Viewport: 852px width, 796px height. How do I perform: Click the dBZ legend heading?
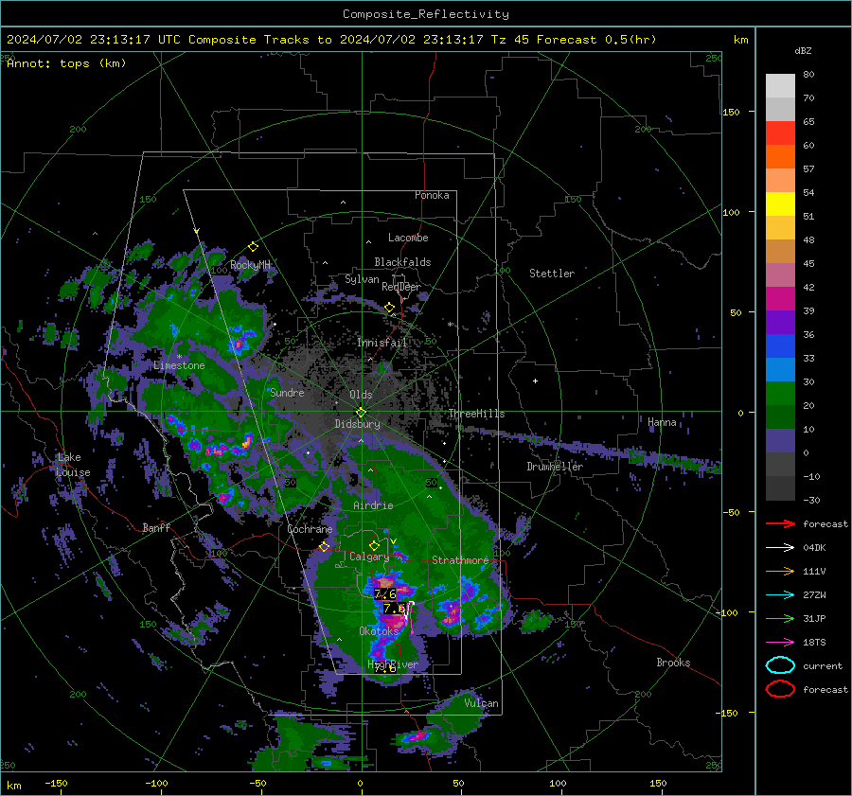(x=803, y=51)
